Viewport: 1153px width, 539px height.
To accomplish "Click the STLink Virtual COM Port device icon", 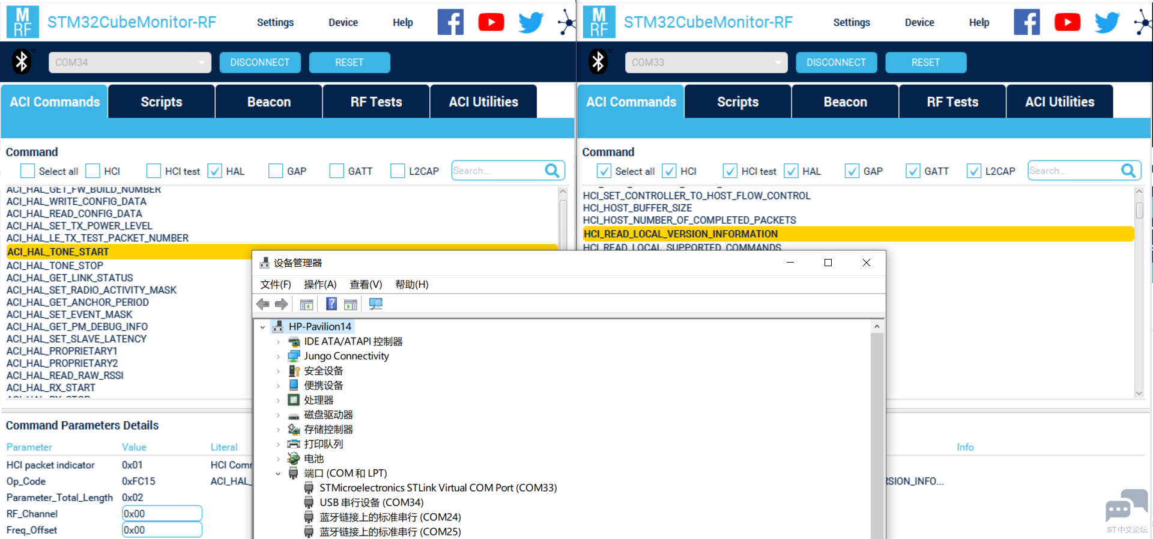I will click(309, 488).
